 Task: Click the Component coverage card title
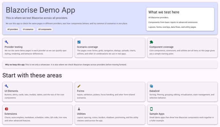tap(161, 47)
